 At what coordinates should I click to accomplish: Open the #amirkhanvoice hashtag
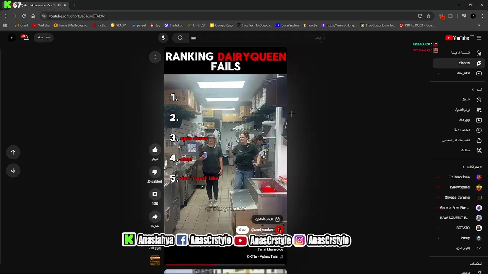click(270, 249)
